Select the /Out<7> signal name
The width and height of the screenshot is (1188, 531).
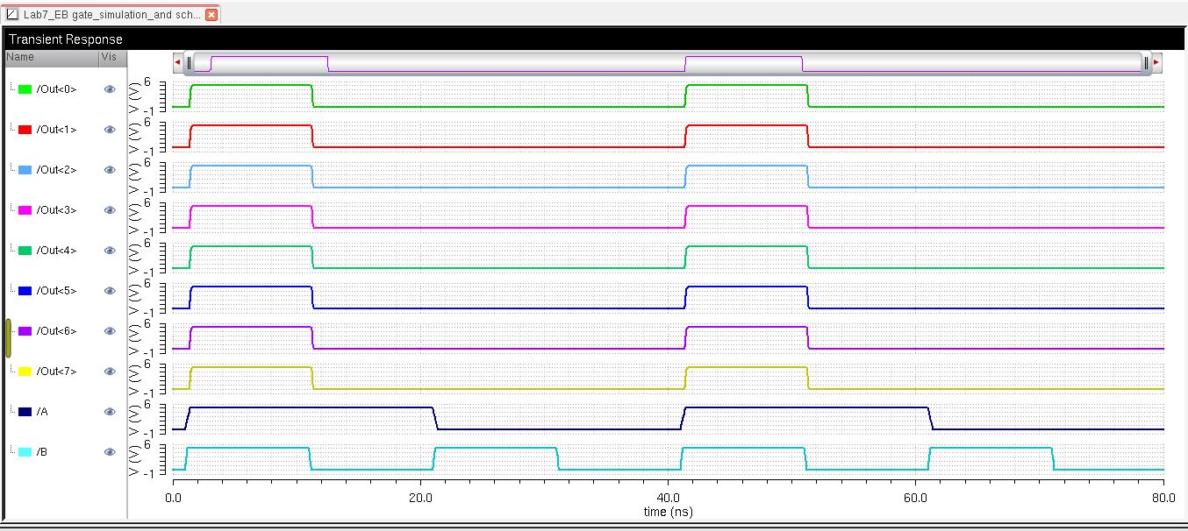(56, 372)
